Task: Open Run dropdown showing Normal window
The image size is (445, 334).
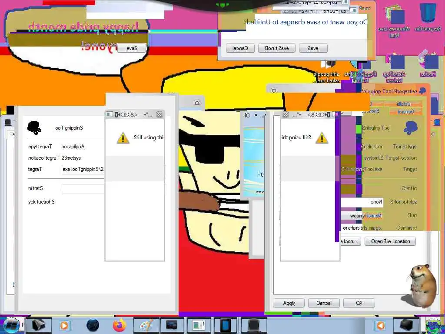Action: coord(362,216)
